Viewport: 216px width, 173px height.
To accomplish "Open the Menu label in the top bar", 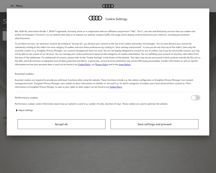I will point(19,6).
